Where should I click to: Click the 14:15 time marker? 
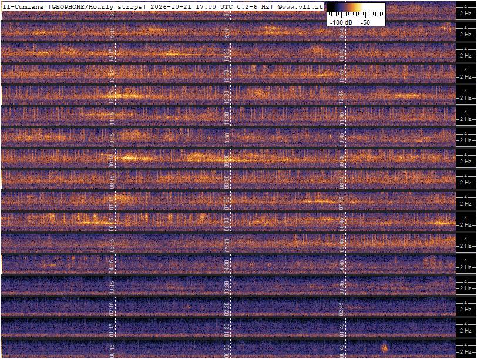coord(113,55)
